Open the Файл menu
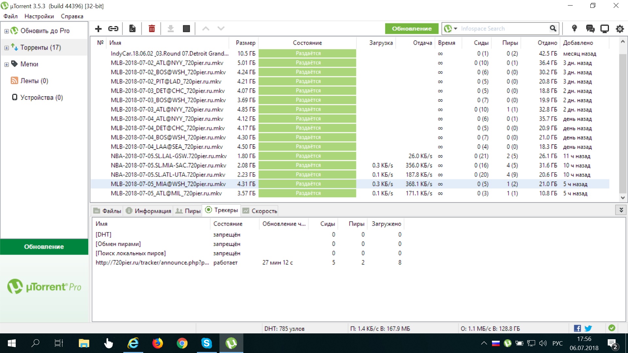Image resolution: width=628 pixels, height=353 pixels. (x=10, y=16)
